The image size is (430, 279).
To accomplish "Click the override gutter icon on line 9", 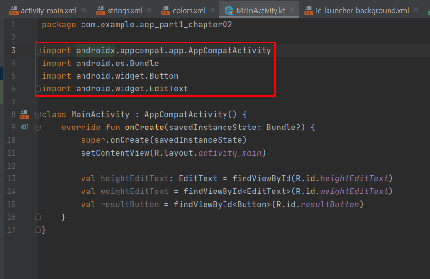I will click(25, 127).
